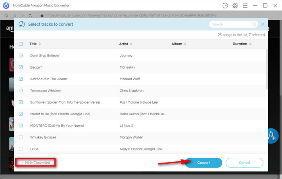Image resolution: width=282 pixels, height=179 pixels.
Task: Check the Lil Bit track
Action: click(21, 149)
